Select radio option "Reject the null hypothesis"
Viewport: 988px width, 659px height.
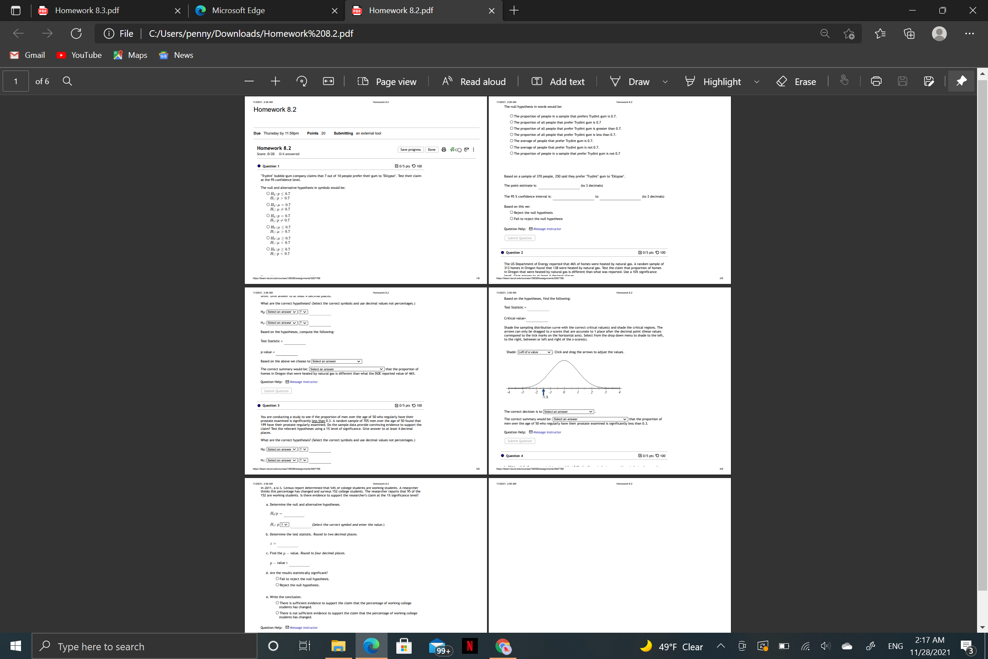(x=511, y=213)
